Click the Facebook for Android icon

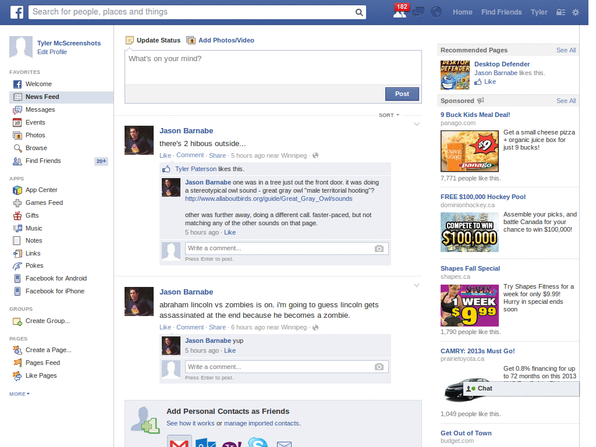click(17, 279)
